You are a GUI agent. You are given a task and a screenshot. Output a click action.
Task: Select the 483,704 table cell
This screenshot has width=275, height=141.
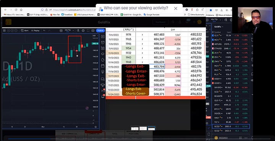pyautogui.click(x=157, y=67)
